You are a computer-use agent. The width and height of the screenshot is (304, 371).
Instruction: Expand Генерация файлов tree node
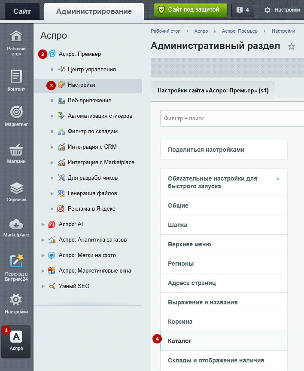[52, 193]
